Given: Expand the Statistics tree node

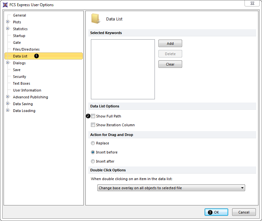Looking at the screenshot, I should coord(8,29).
